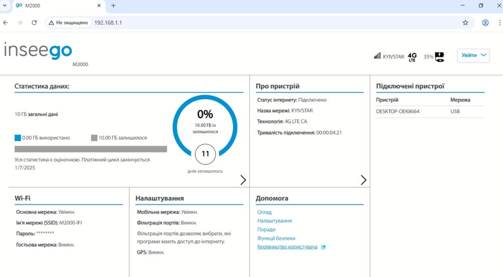Screen dimensions: 503x277
Task: Click the 'Основна мережа: Увімкн.' line
Action: pyautogui.click(x=46, y=212)
